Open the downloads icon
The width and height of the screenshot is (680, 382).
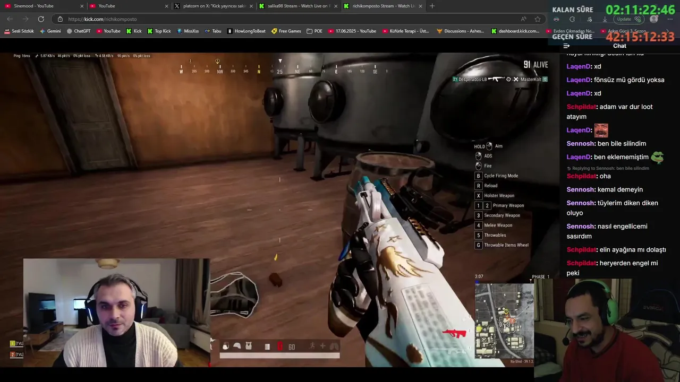click(x=605, y=19)
